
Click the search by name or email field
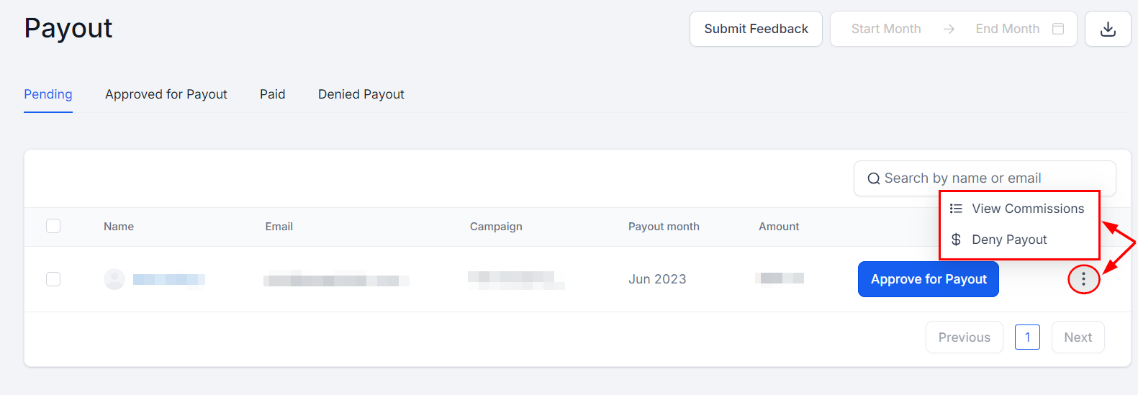tap(993, 178)
